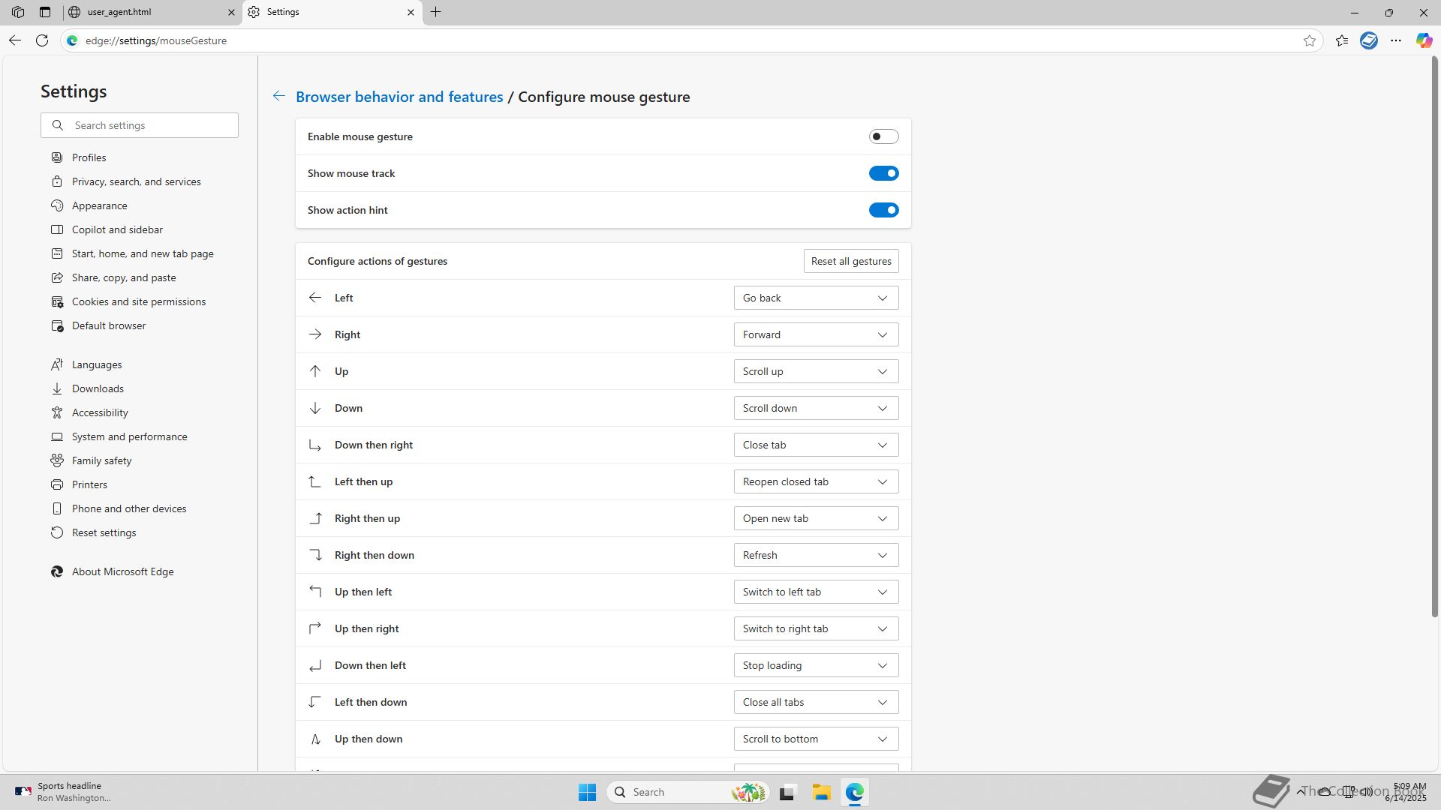Viewport: 1441px width, 810px height.
Task: Click back arrow beside Browser behavior heading
Action: pyautogui.click(x=279, y=96)
